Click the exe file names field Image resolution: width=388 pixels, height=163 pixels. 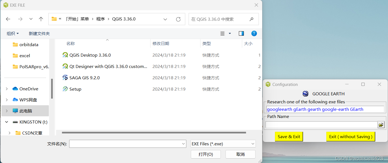325,109
